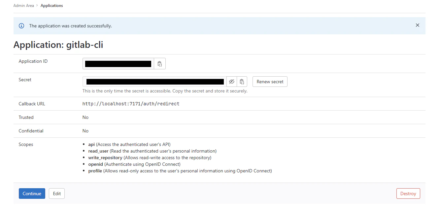Open Admin Area breadcrumb link

[24, 6]
